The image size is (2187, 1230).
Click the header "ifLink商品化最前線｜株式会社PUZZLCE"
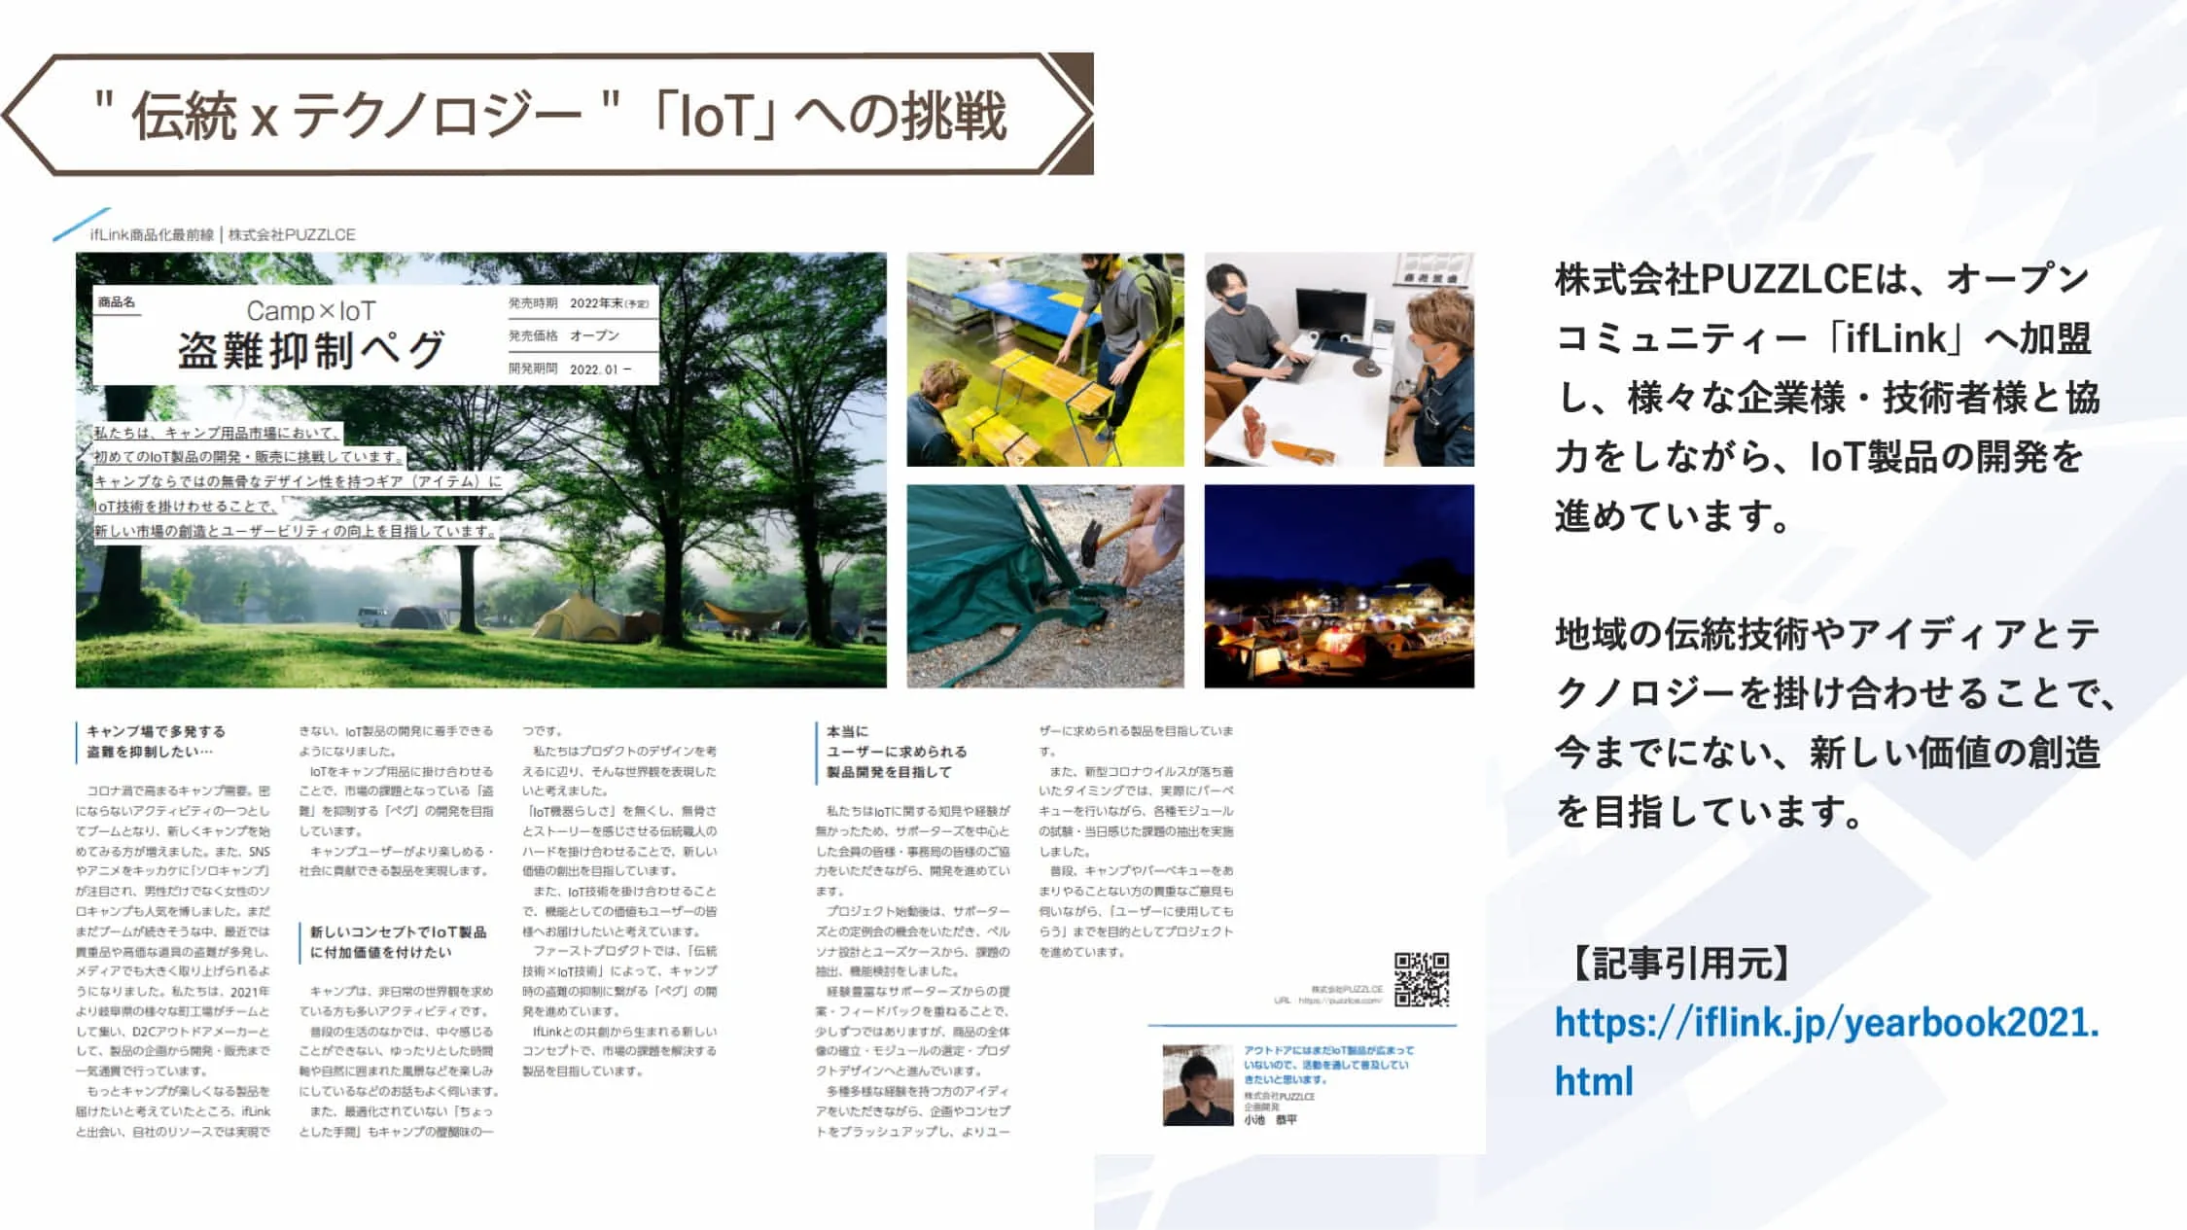[223, 234]
